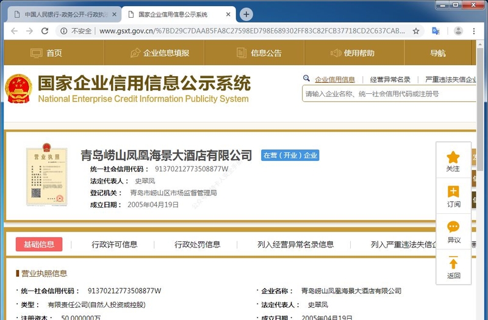Click the enterprise name search input field
Screen dimensions: 488x320
[x=389, y=94]
